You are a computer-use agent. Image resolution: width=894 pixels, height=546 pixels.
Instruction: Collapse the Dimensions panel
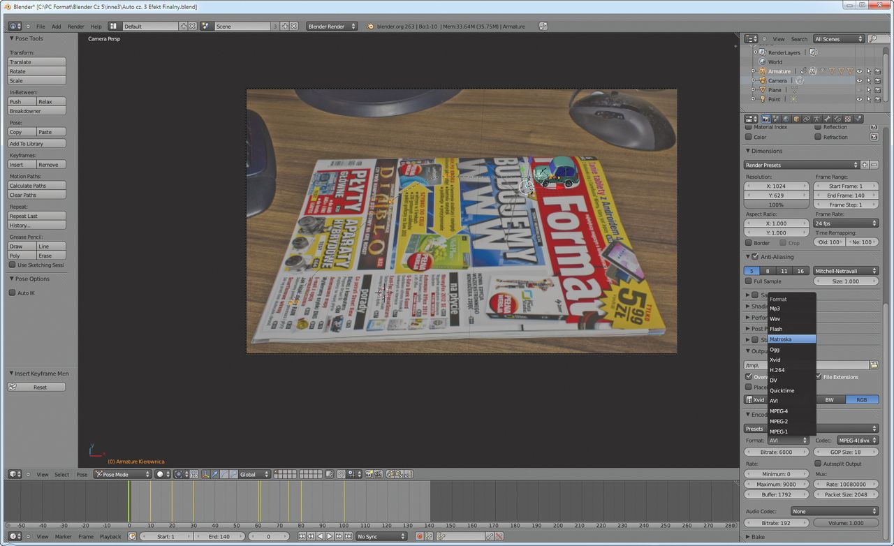[x=748, y=151]
